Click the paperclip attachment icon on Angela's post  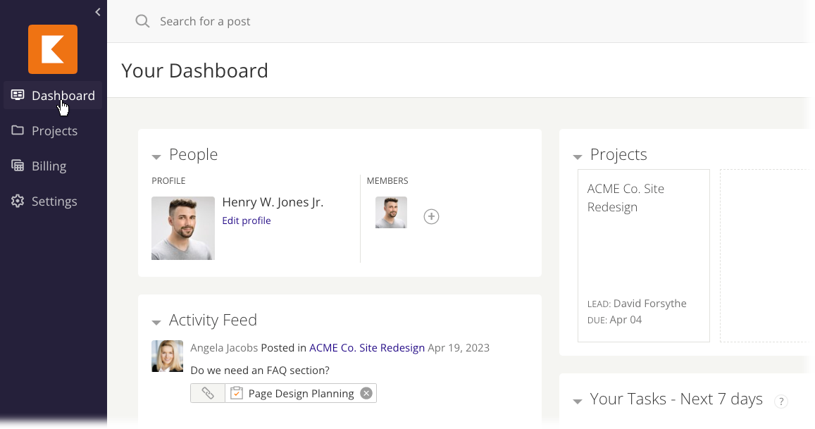207,393
